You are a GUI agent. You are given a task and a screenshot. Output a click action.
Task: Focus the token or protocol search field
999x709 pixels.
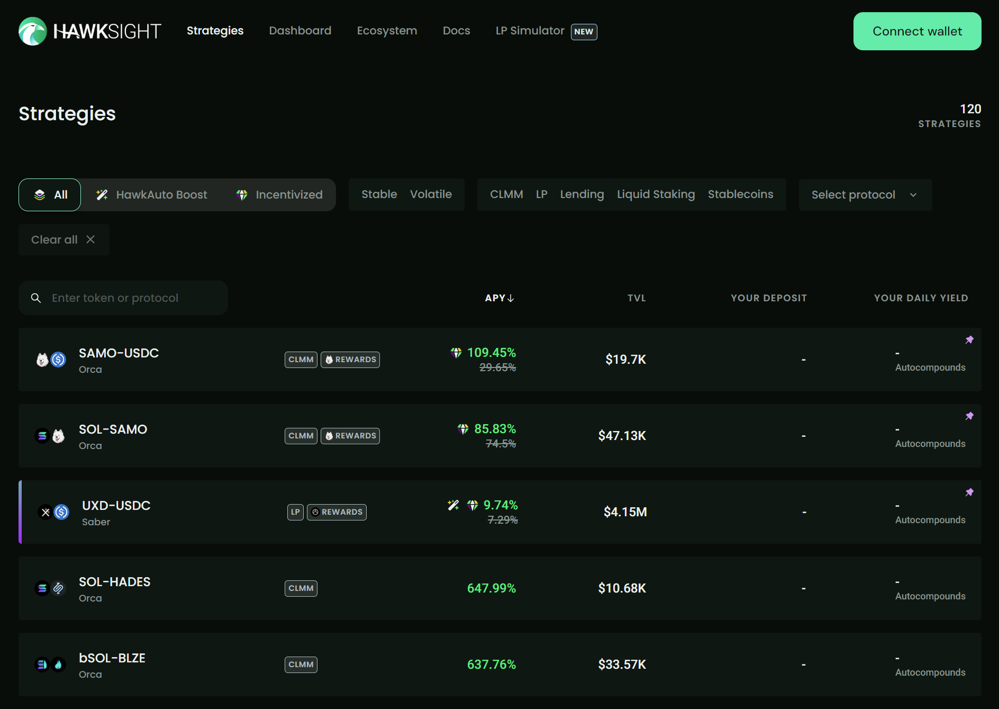tap(132, 298)
